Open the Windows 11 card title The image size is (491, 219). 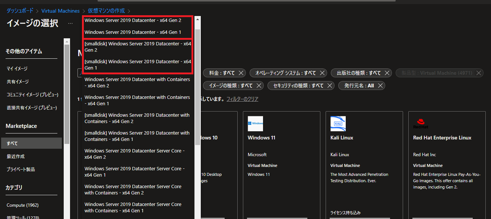pyautogui.click(x=262, y=138)
